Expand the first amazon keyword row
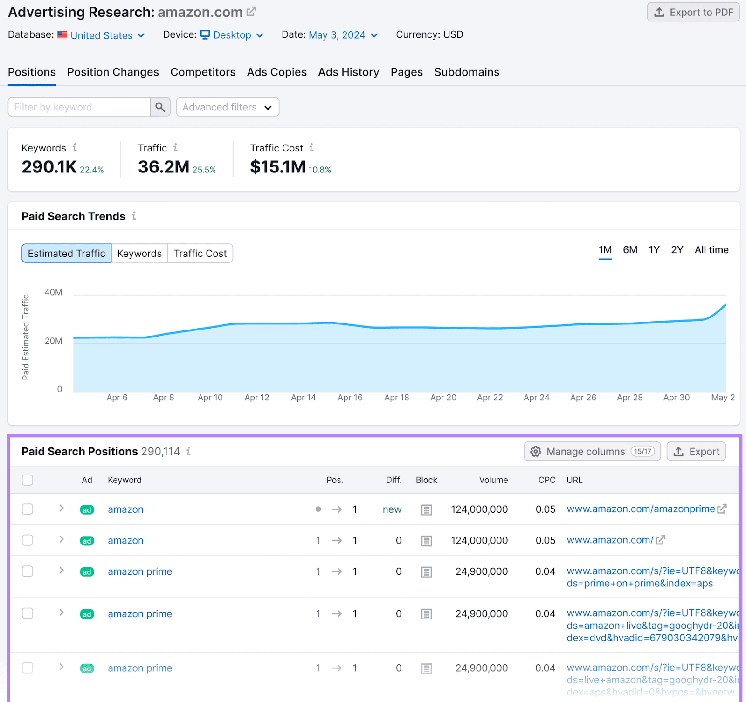This screenshot has height=702, width=746. pos(61,509)
